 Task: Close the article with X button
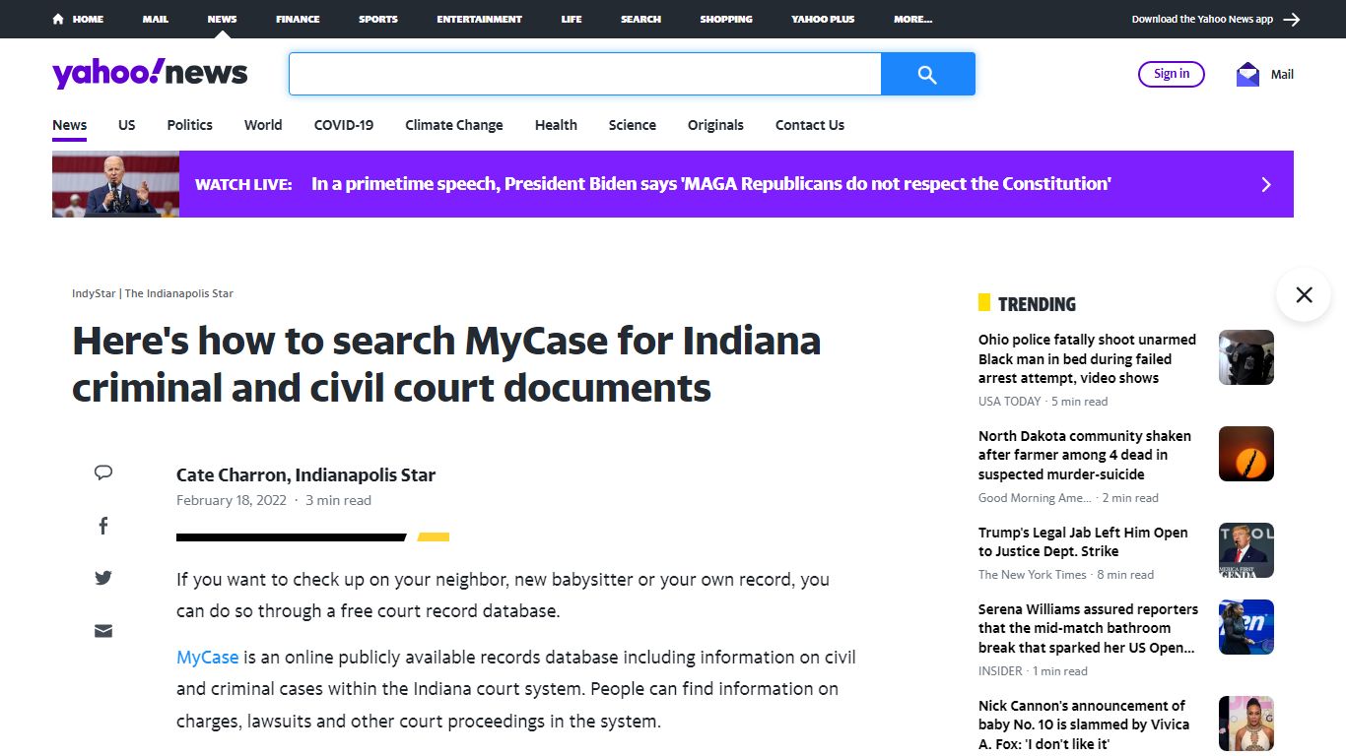(x=1304, y=294)
